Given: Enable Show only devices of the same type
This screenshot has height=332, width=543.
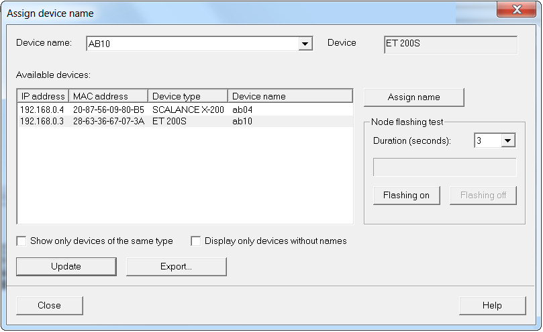Looking at the screenshot, I should 21,241.
